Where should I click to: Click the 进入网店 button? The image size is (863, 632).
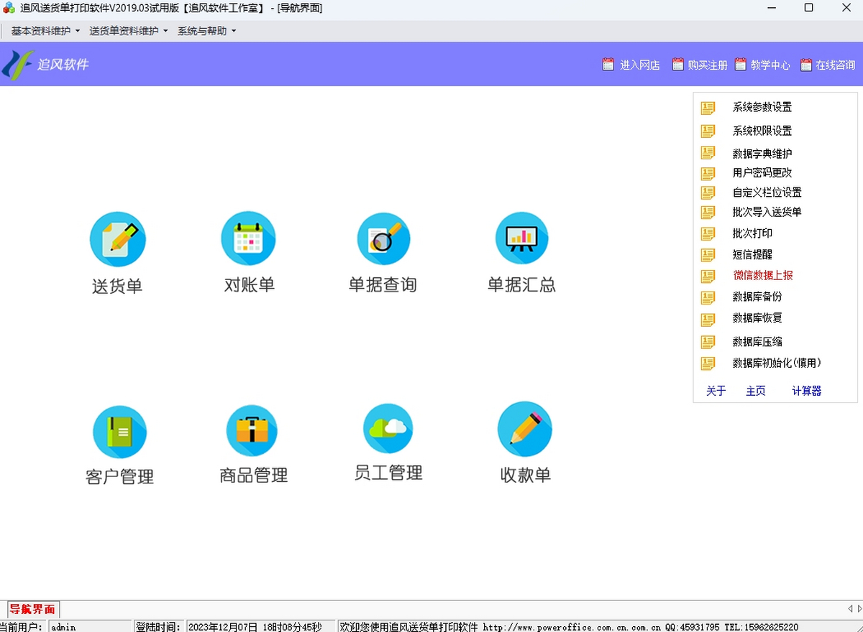(x=631, y=65)
